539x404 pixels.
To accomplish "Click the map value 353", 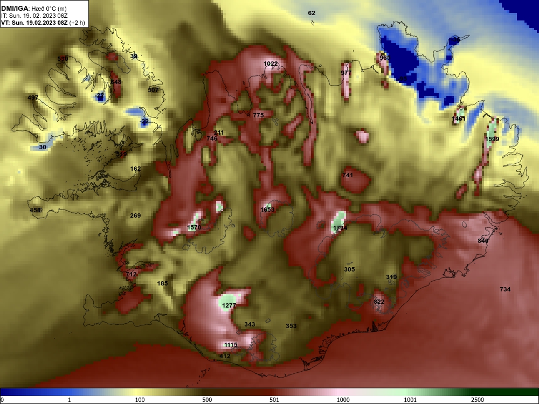I will coord(291,326).
